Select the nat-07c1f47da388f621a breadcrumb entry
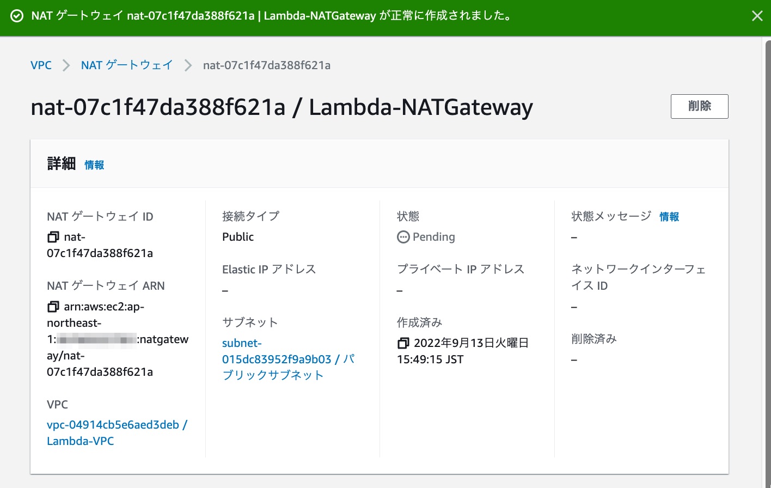 pos(266,65)
